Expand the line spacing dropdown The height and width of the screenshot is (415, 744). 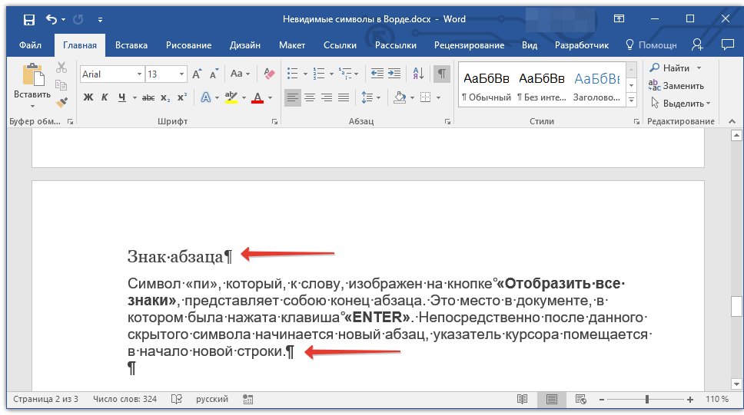coord(378,97)
